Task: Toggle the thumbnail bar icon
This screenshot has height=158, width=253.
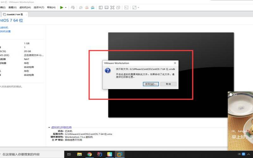Action: (107, 7)
